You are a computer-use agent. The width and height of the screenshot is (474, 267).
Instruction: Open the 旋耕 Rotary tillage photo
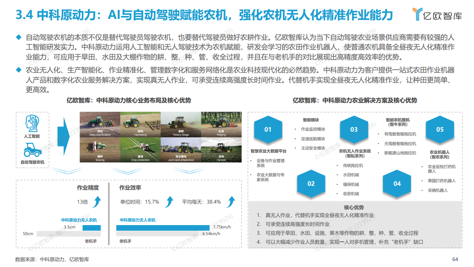(181, 125)
